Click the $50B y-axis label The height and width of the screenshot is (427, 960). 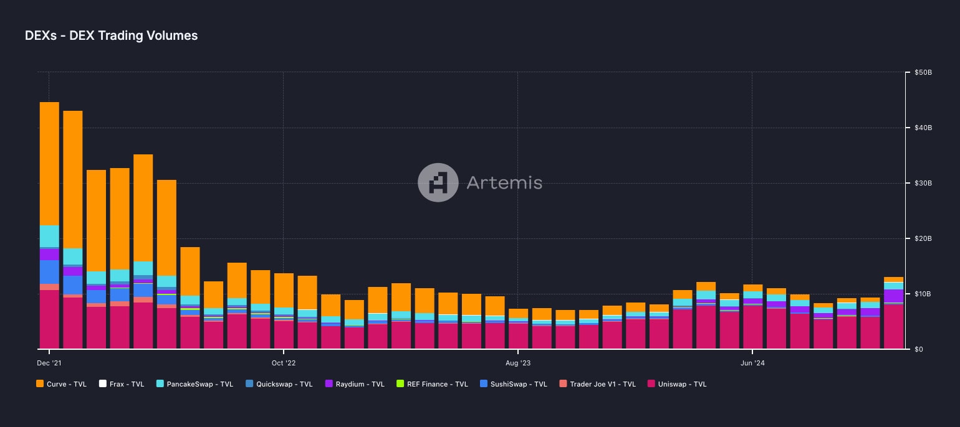pos(923,72)
